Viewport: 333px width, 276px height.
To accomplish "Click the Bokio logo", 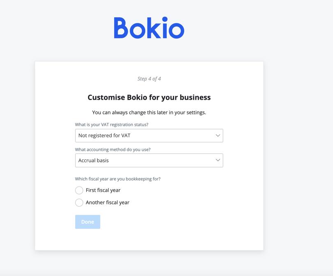I will click(149, 28).
